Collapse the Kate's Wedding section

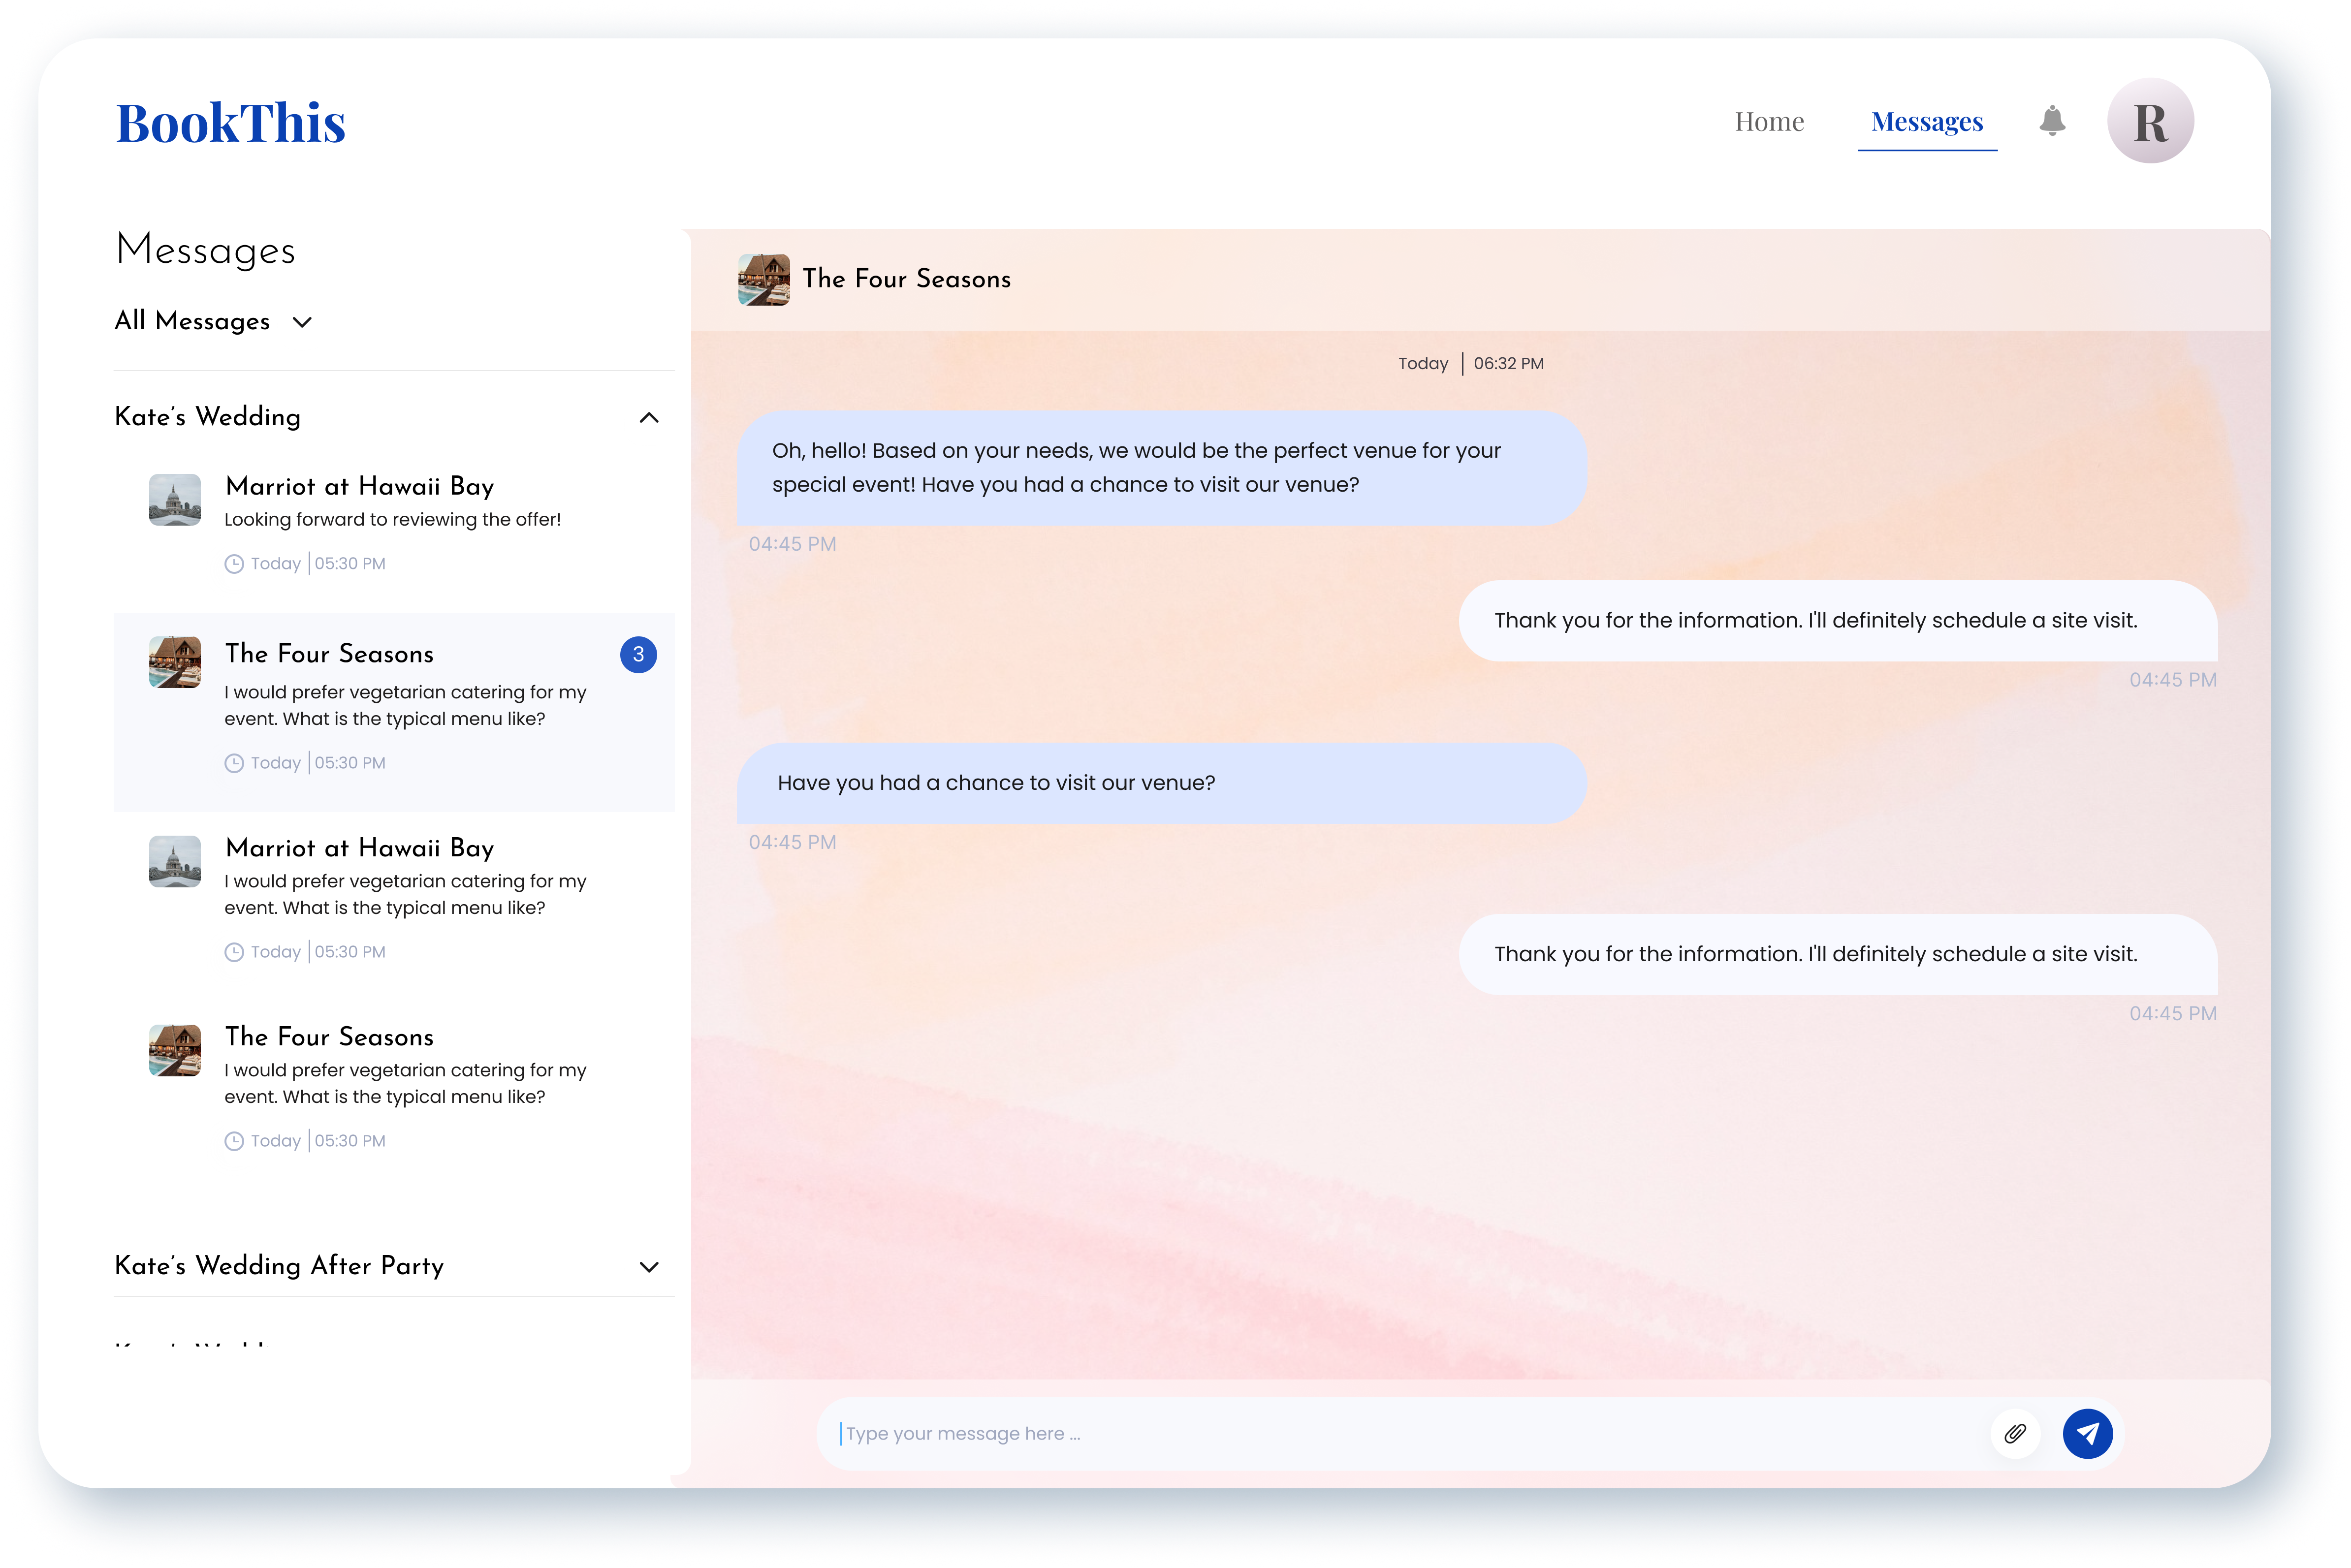649,417
